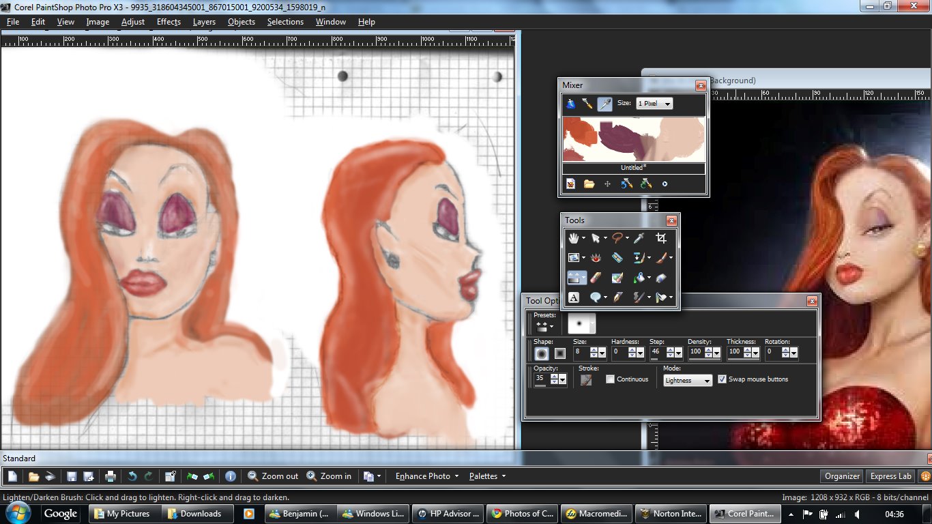Select the Flood Fill tool
Image resolution: width=932 pixels, height=524 pixels.
pyautogui.click(x=639, y=278)
